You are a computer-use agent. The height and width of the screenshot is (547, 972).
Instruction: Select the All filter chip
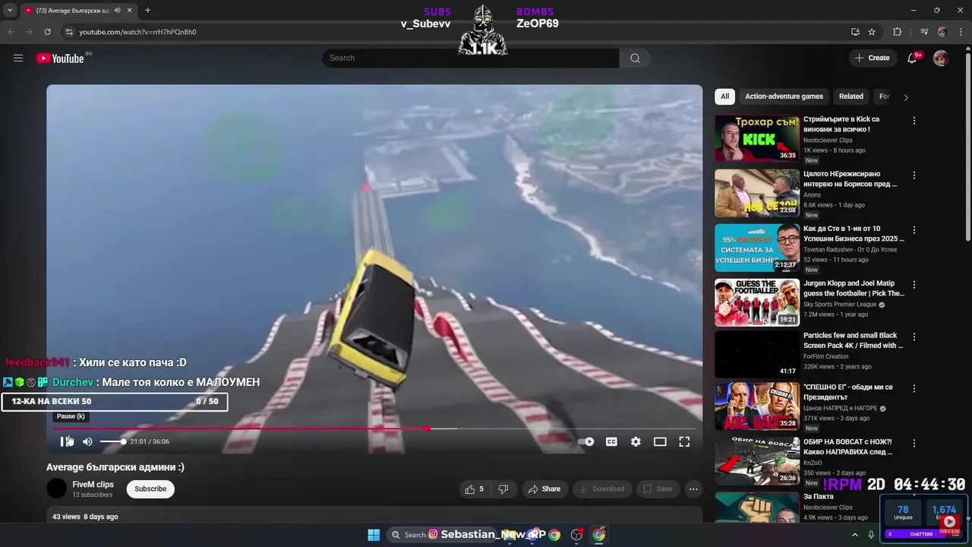tap(724, 96)
